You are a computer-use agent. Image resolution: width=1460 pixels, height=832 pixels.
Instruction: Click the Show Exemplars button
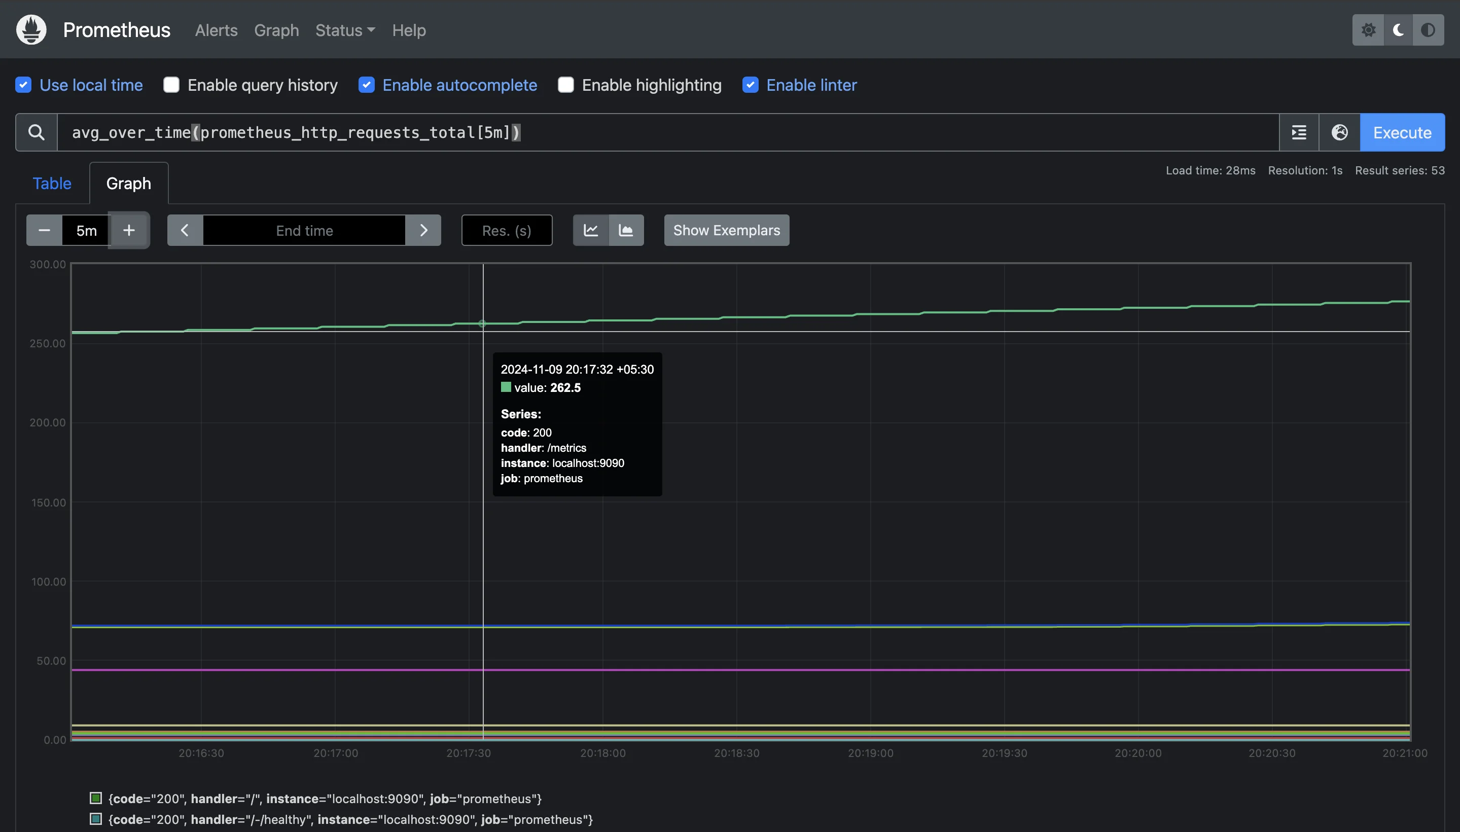point(726,230)
